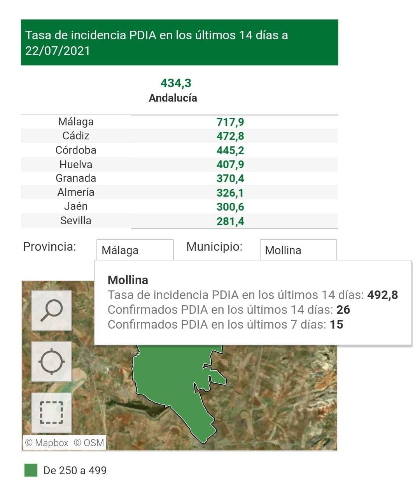
Task: Click the 407,9 incidence value
Action: click(x=230, y=164)
